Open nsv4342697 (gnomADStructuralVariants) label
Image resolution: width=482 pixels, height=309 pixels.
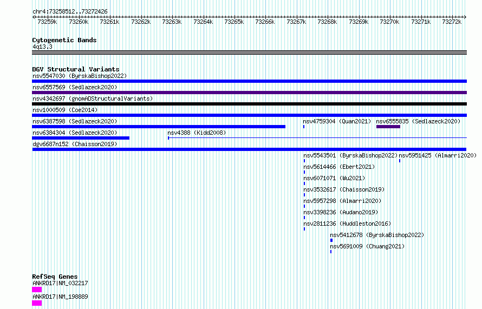click(93, 98)
